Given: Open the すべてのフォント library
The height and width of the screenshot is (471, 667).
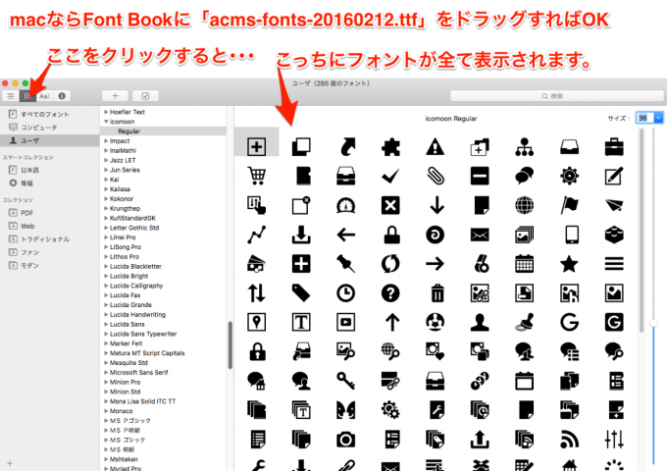Looking at the screenshot, I should point(37,115).
